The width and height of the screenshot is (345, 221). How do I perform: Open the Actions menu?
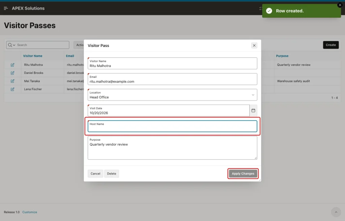79,45
